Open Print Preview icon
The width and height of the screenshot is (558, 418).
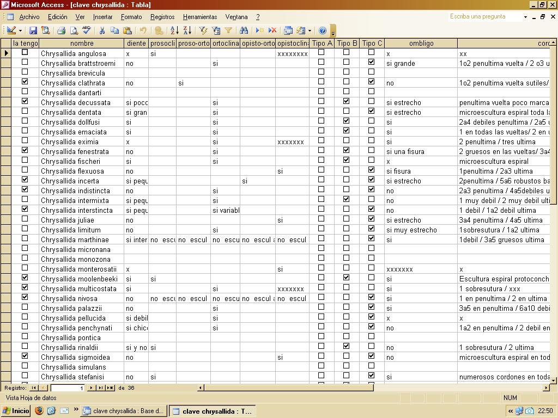click(x=74, y=30)
